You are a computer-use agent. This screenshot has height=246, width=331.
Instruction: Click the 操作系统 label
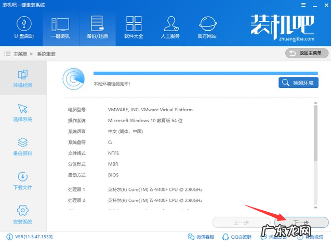pos(76,121)
